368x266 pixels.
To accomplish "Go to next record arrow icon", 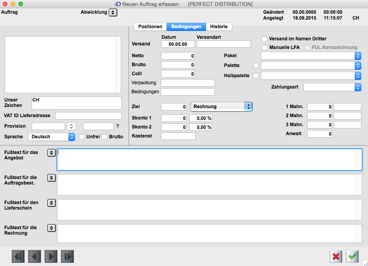I will click(x=51, y=256).
